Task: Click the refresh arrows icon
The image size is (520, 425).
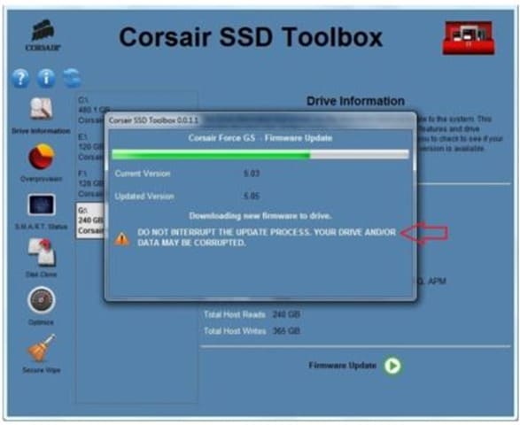Action: click(x=72, y=78)
